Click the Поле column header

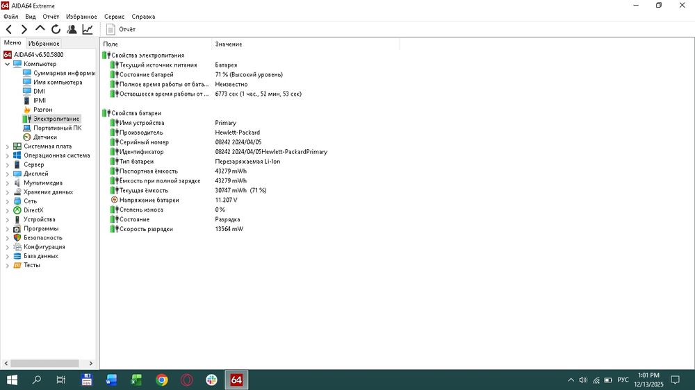pos(156,44)
